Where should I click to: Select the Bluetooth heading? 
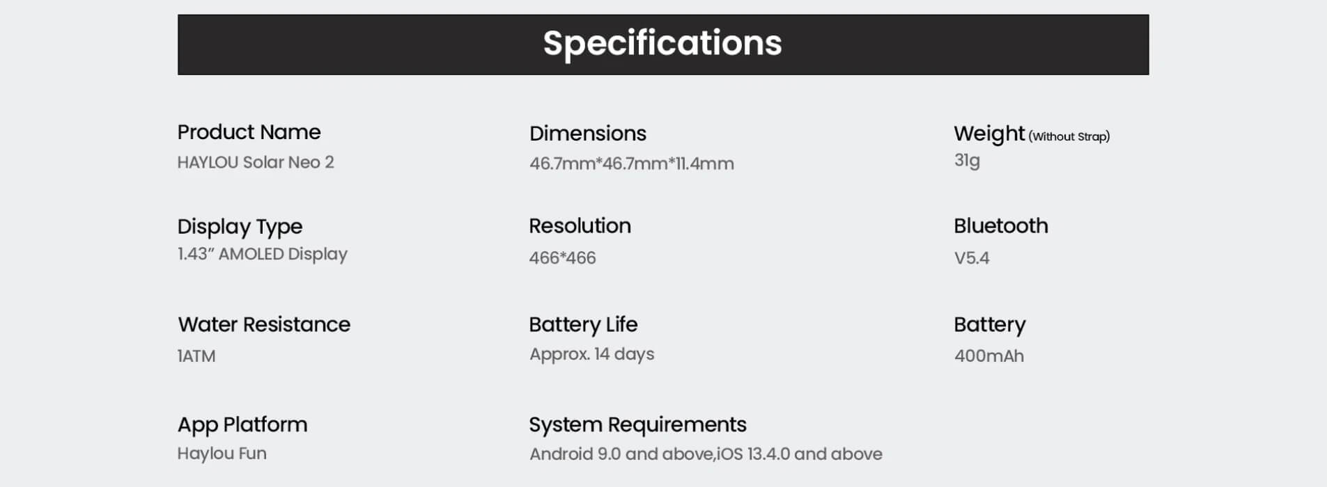pos(1000,226)
